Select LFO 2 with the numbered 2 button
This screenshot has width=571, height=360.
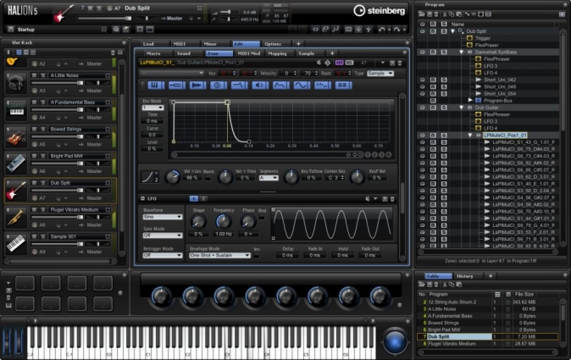click(x=202, y=198)
